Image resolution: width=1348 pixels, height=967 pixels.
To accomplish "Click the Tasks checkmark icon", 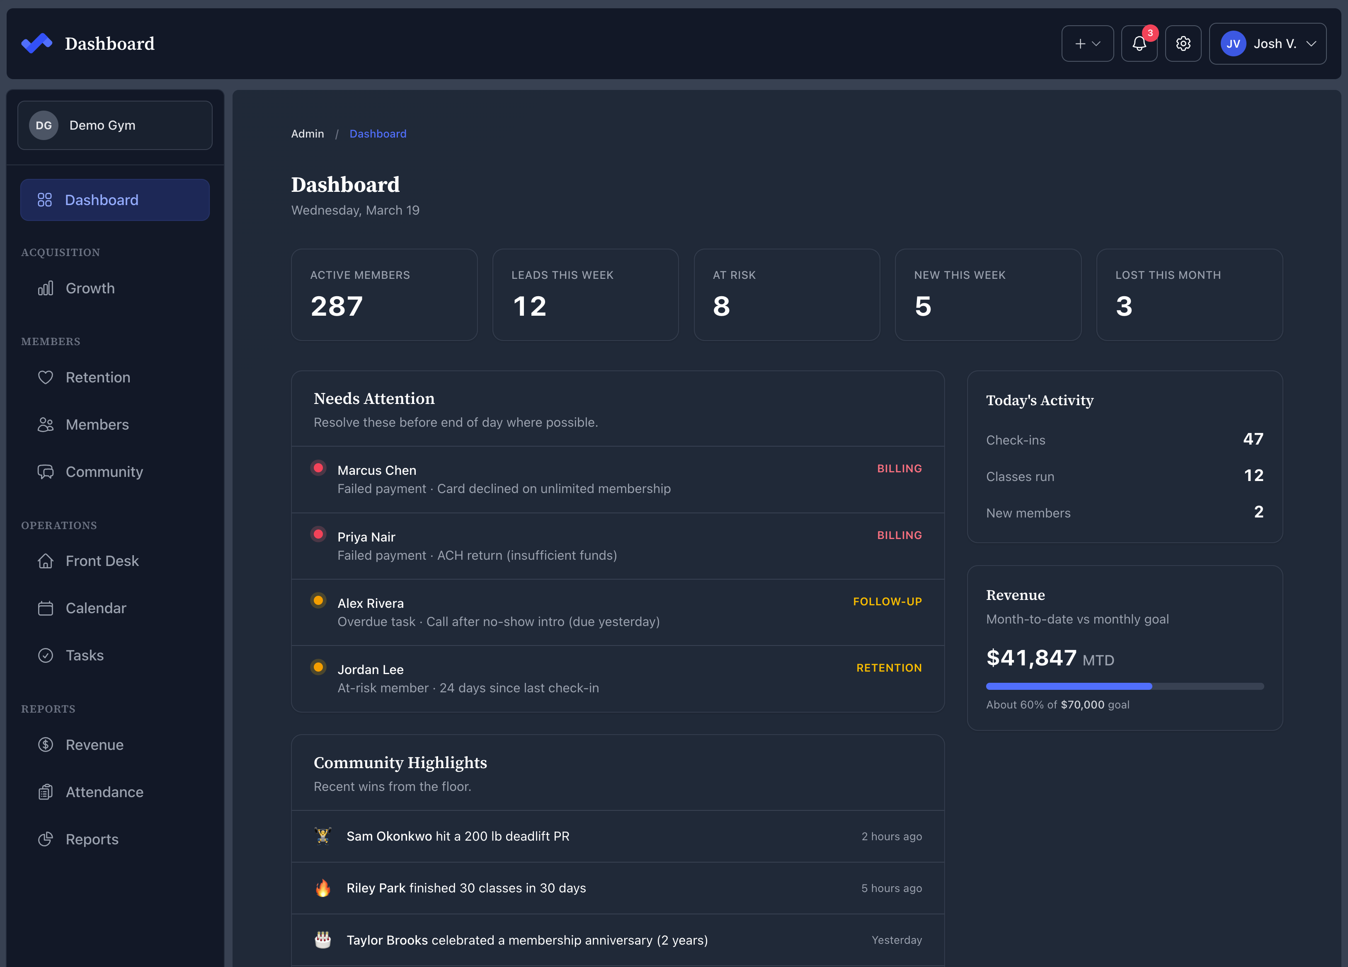I will click(46, 655).
